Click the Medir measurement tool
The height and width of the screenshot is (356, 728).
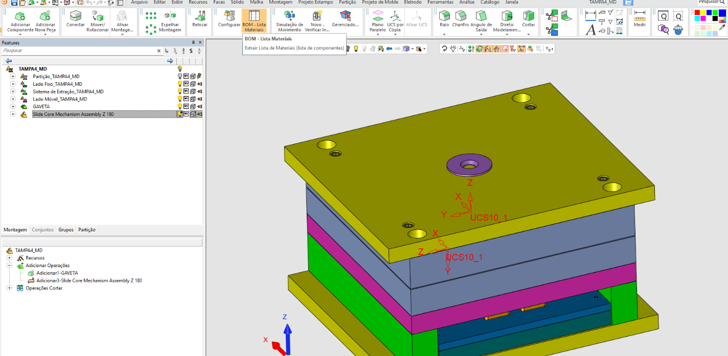click(640, 19)
